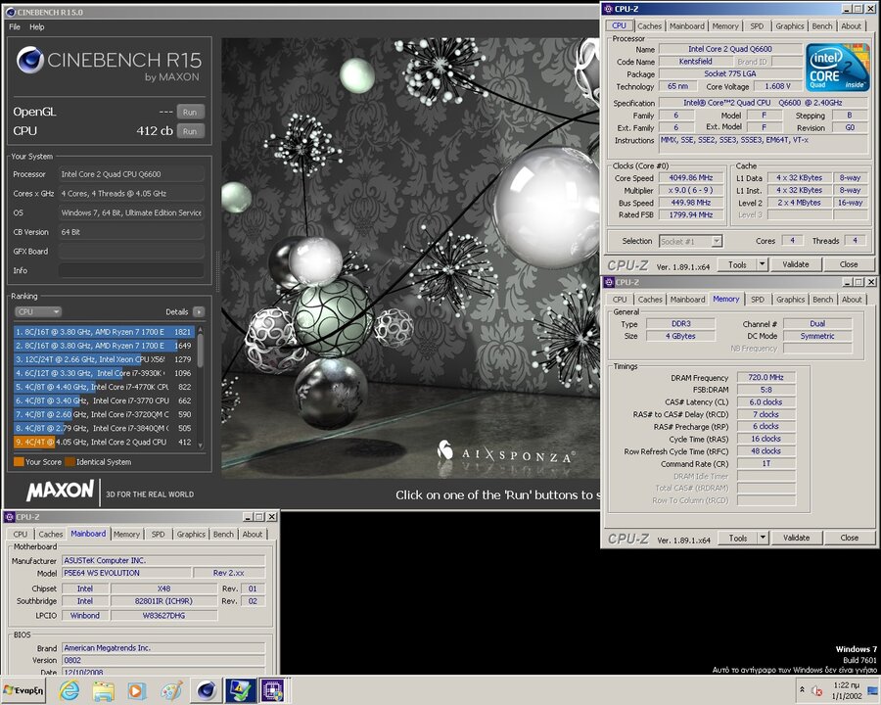Click the Intel Core 2 Quad logo

point(837,68)
